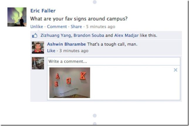Click the Comment link under the post
The image size is (189, 126).
[57, 27]
